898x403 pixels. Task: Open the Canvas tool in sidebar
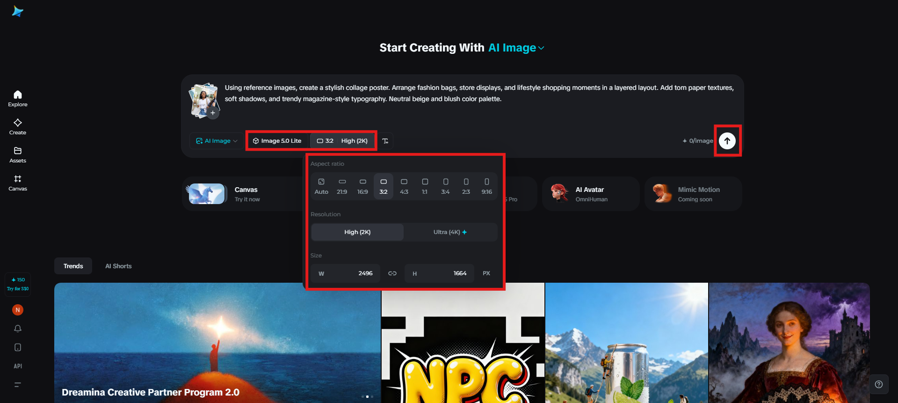(18, 183)
